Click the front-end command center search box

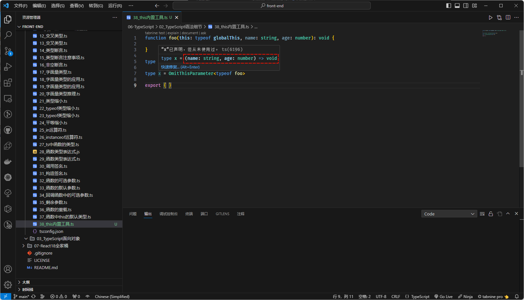pos(272,6)
